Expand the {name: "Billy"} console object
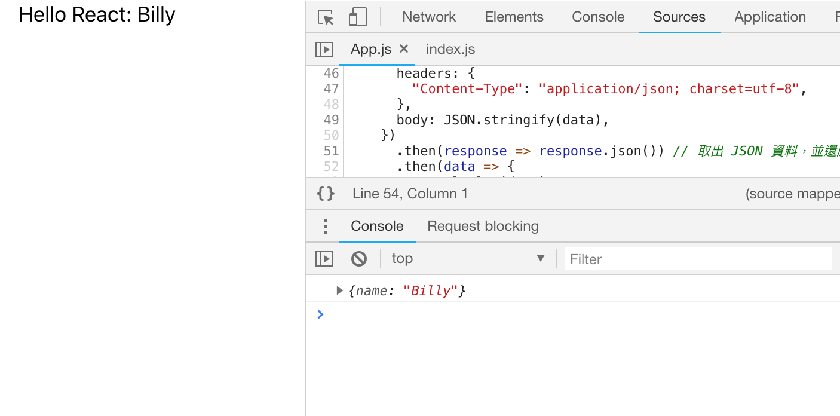Viewport: 840px width, 416px height. point(339,290)
